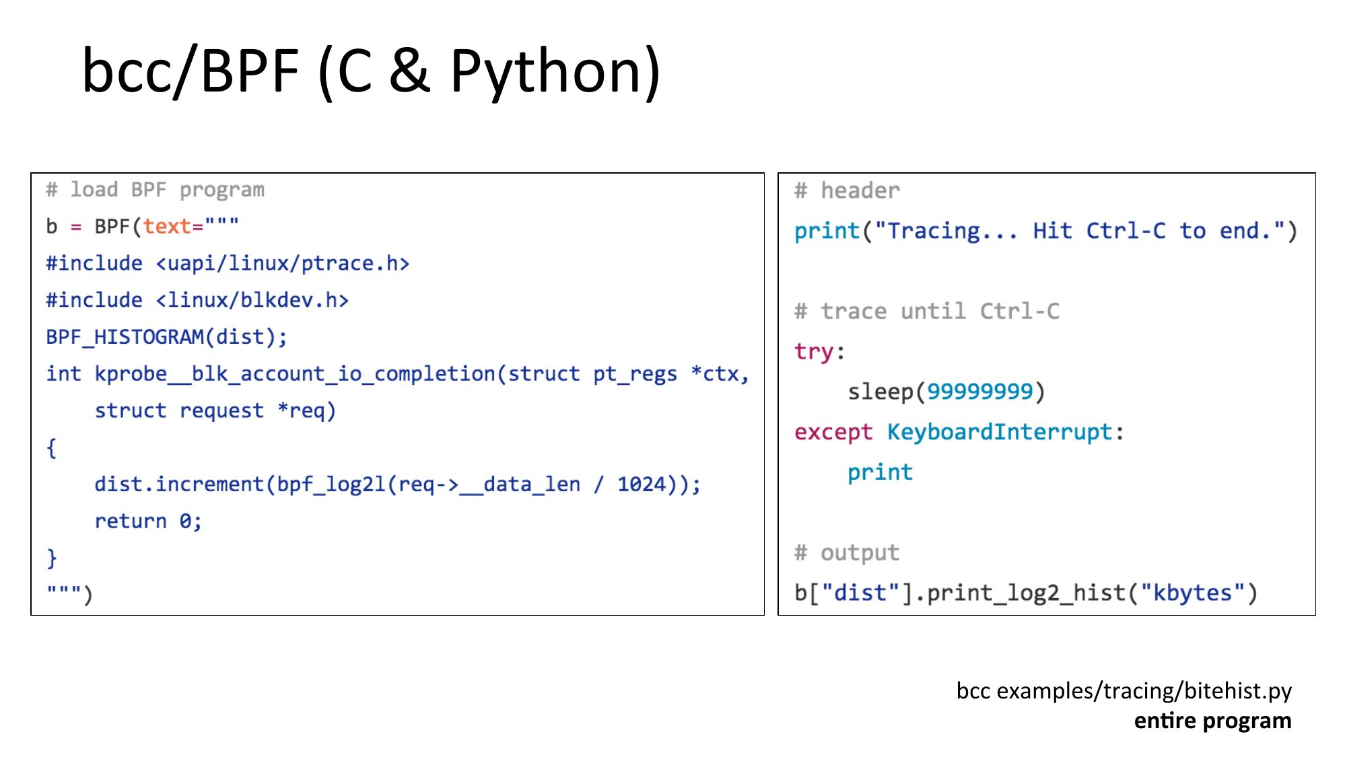Viewport: 1345px width, 757px height.
Task: Click the slide title bcc/BPF (C & Python)
Action: click(x=370, y=71)
